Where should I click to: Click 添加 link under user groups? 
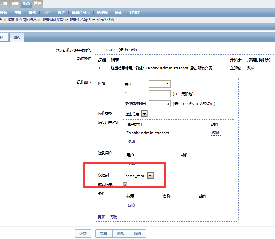pos(131,141)
